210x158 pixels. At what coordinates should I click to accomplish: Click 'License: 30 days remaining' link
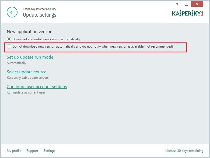tap(184, 151)
